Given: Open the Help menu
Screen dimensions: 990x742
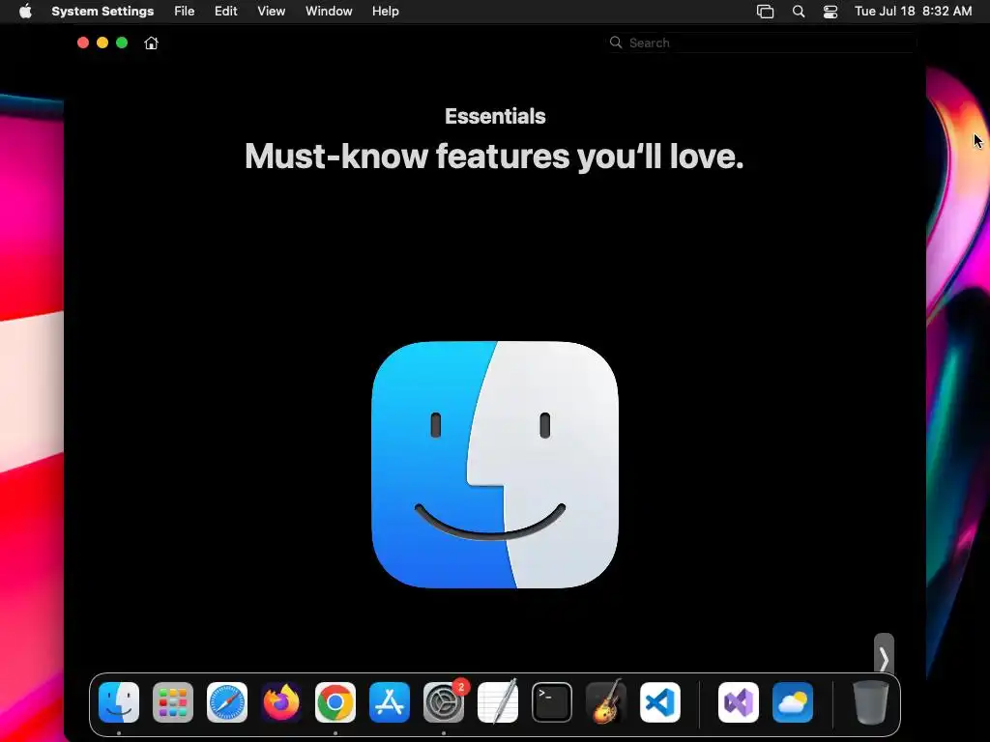Looking at the screenshot, I should click(x=385, y=12).
